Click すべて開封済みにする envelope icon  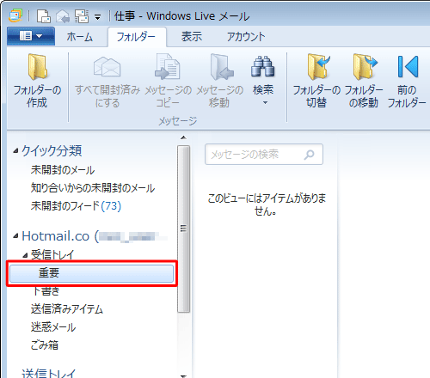tap(107, 67)
